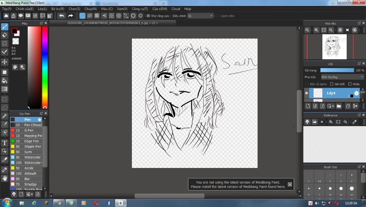Select the Magic Wand tool
366x207 pixels.
(x=4, y=116)
